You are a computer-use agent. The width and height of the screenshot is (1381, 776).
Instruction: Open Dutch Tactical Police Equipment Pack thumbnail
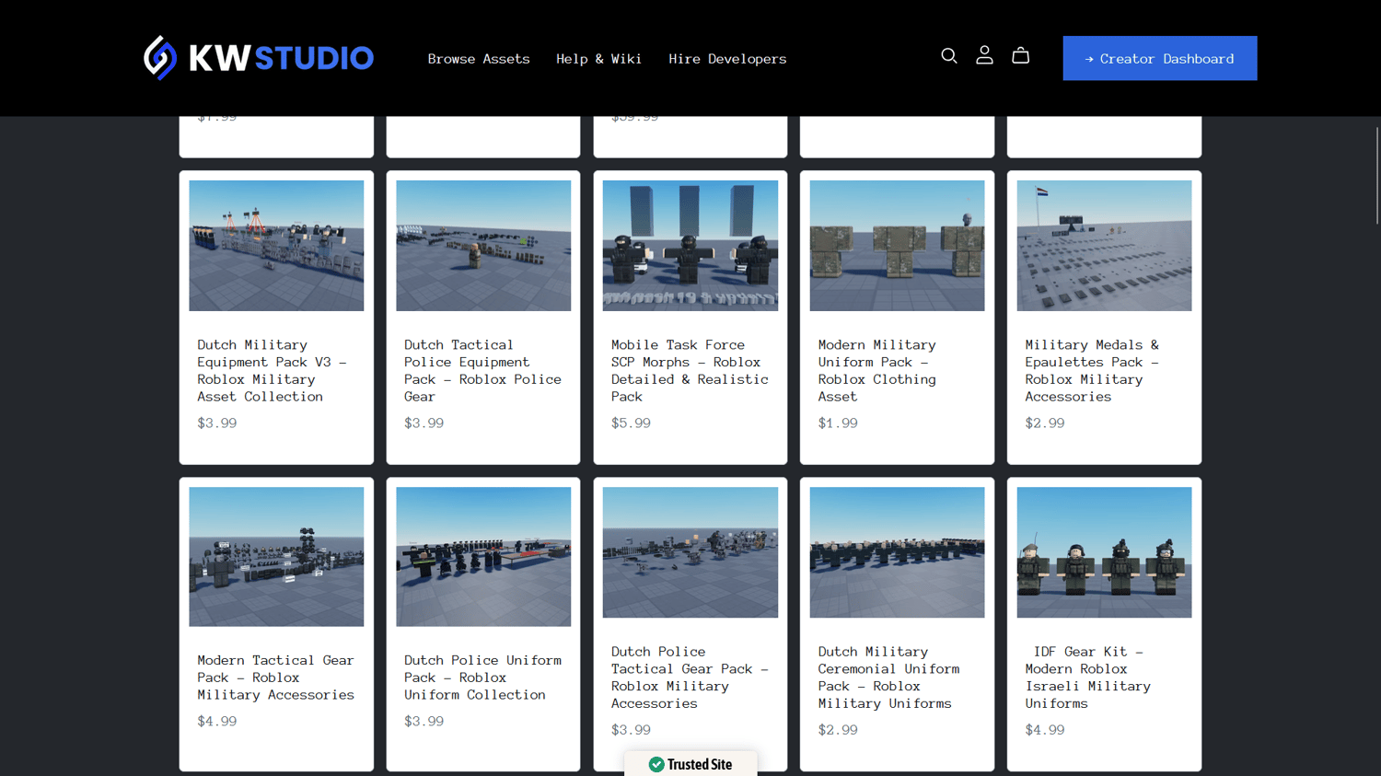[483, 246]
